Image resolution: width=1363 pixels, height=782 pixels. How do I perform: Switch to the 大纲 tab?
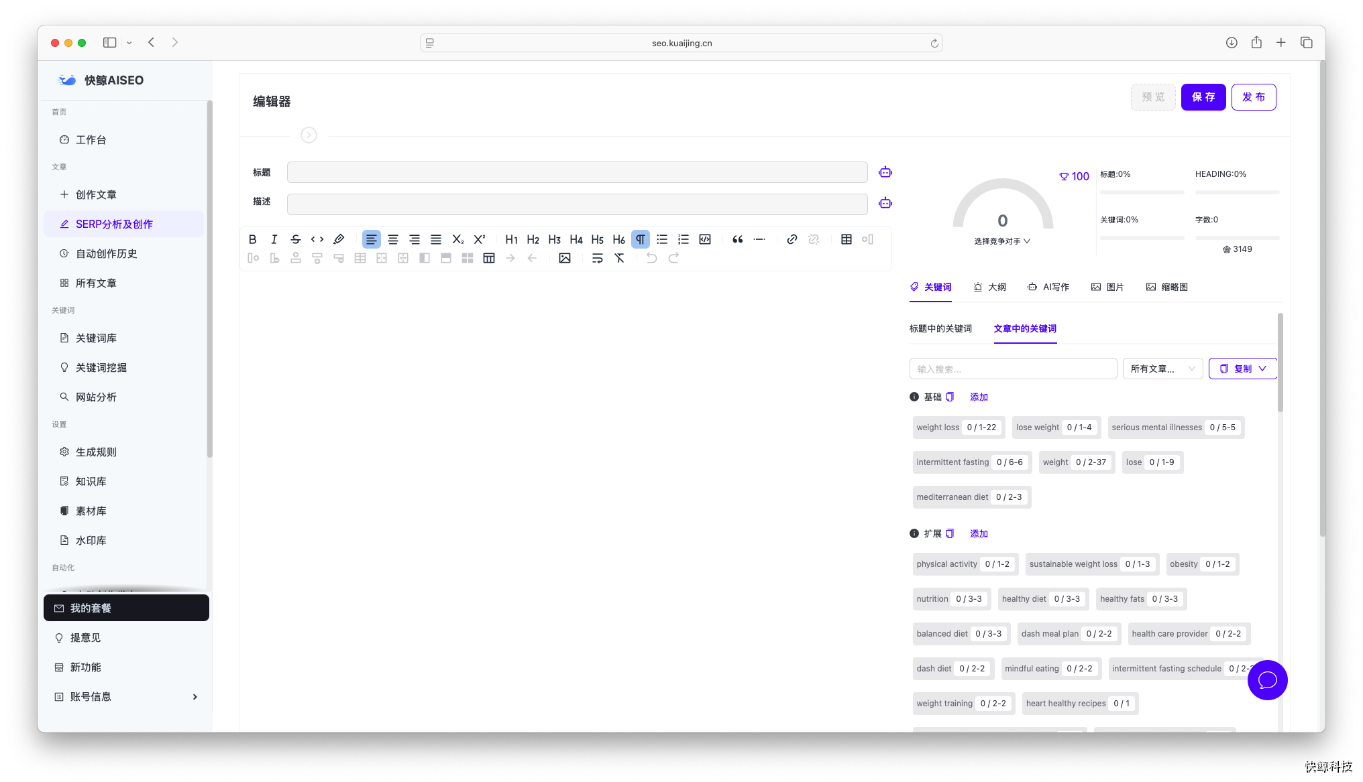989,287
